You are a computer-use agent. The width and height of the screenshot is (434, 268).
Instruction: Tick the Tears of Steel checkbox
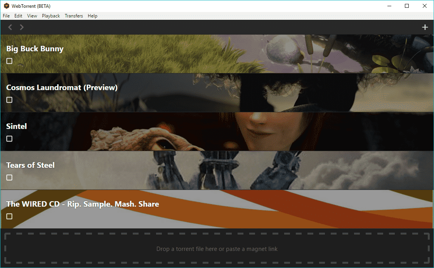pos(9,178)
